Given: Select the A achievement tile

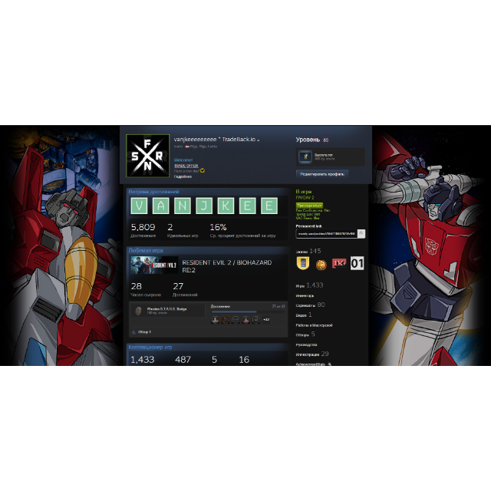Looking at the screenshot, I should click(160, 206).
